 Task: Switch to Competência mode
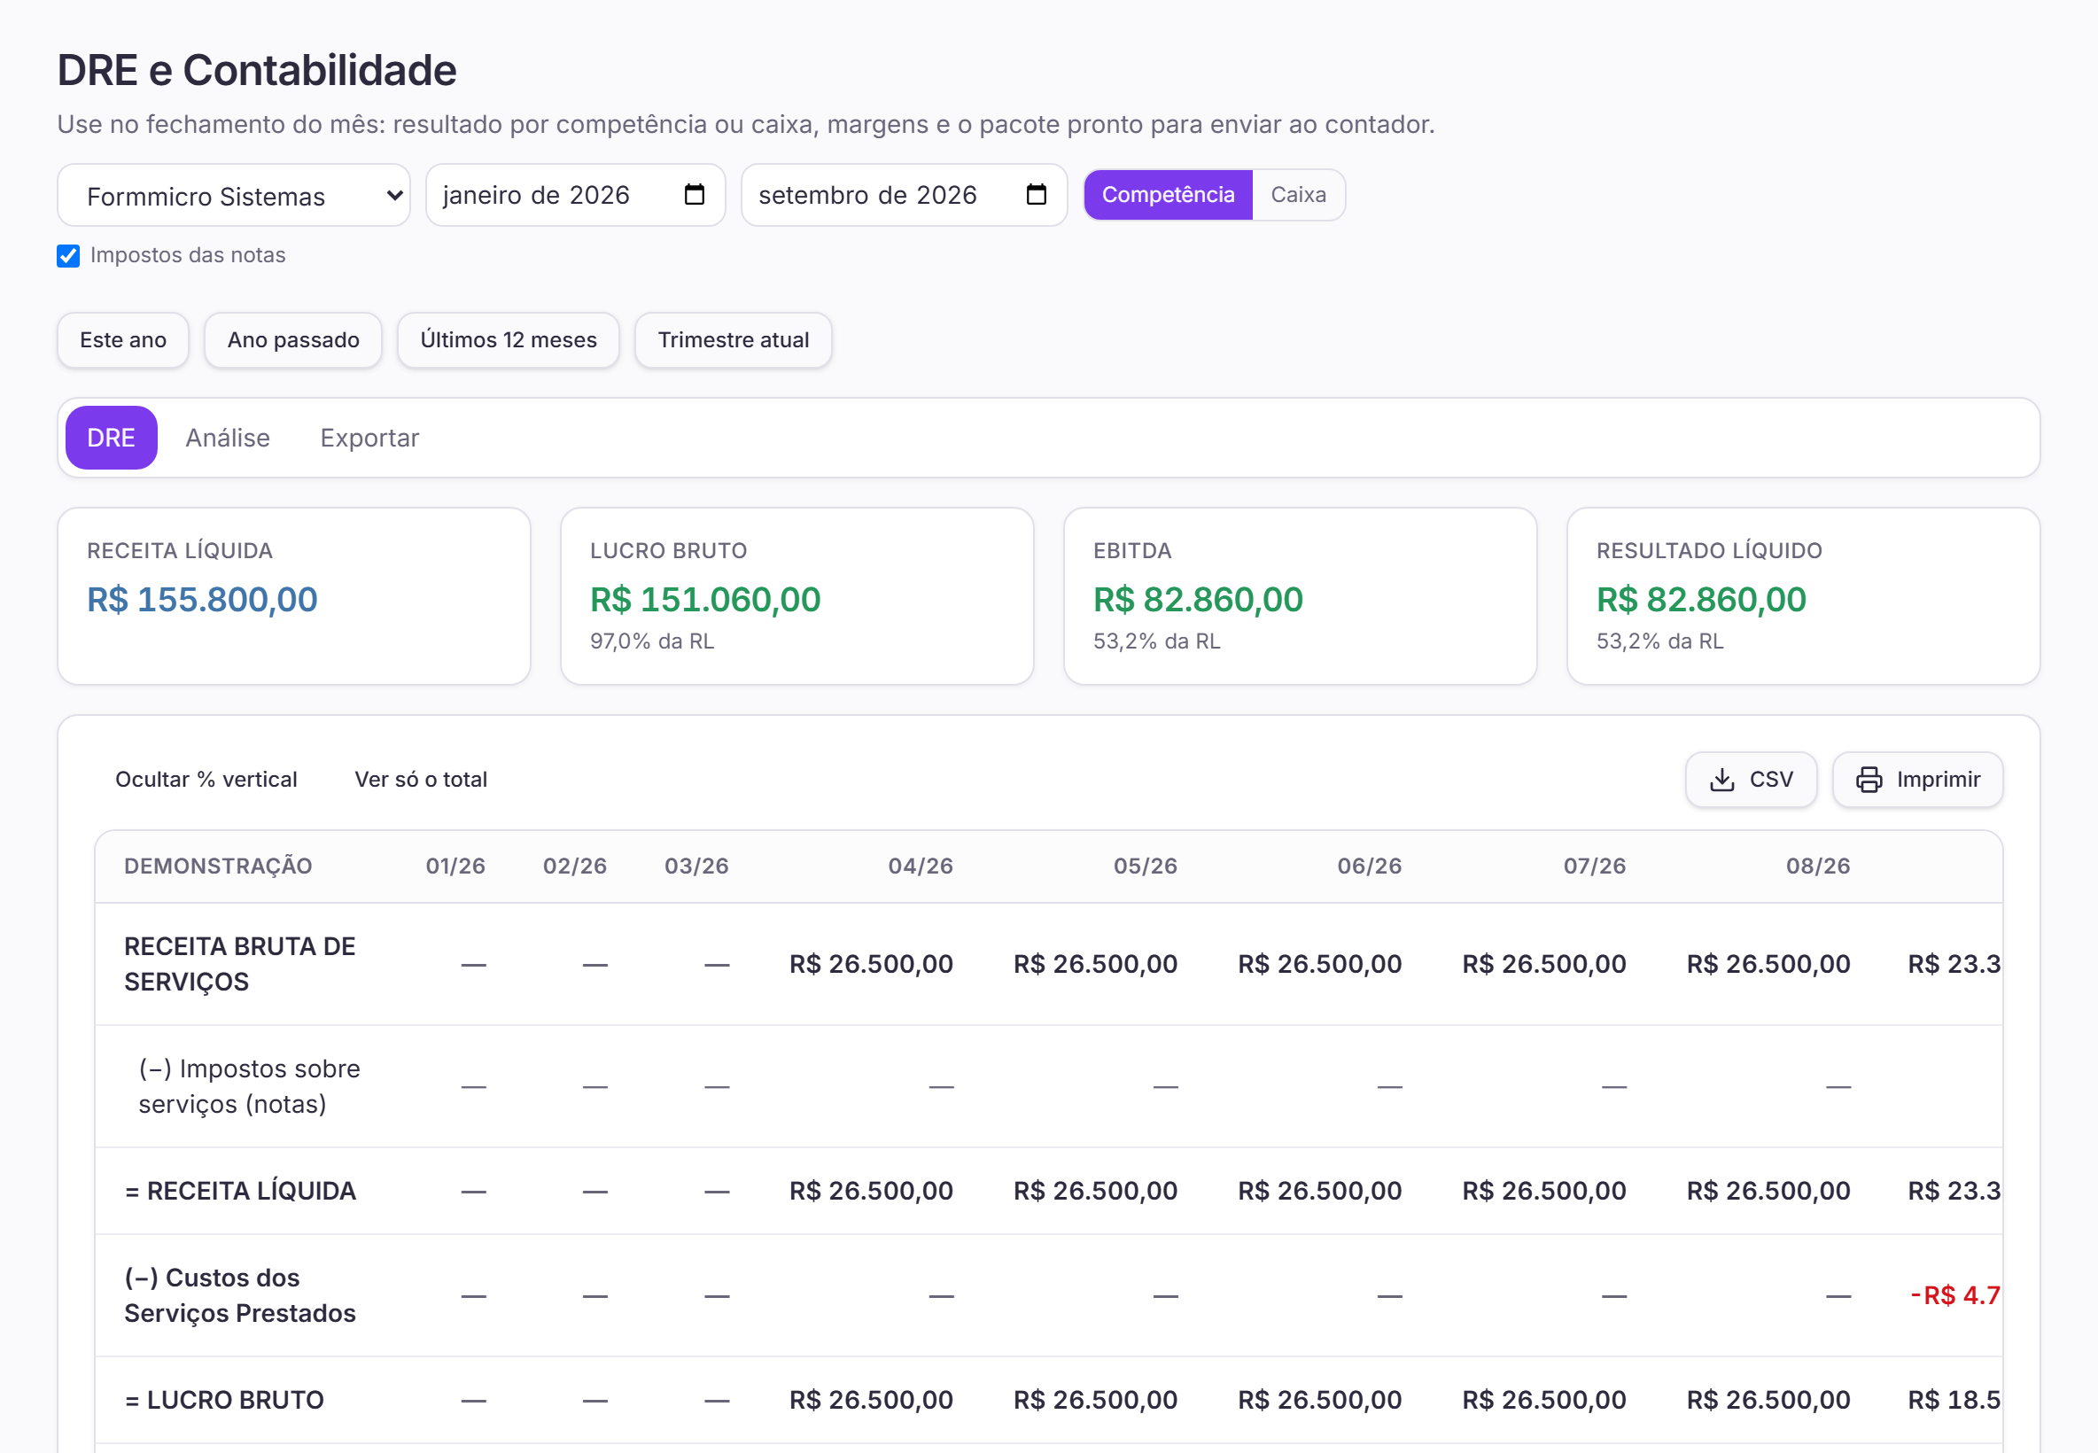point(1168,195)
